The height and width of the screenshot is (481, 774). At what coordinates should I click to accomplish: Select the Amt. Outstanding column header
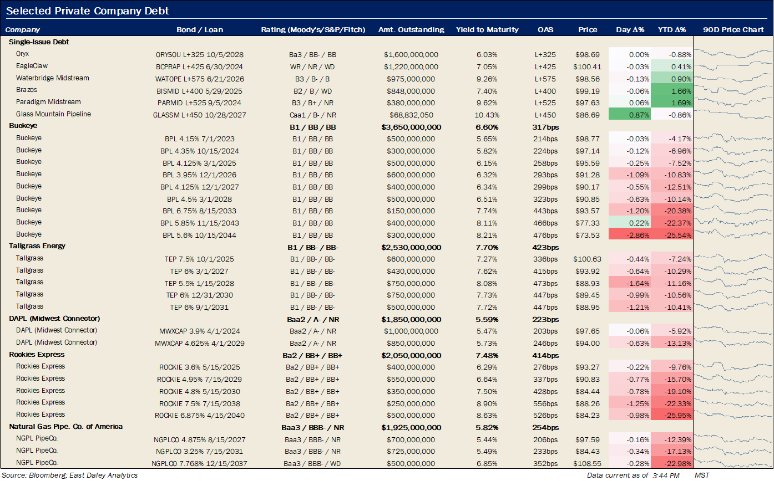click(x=411, y=30)
